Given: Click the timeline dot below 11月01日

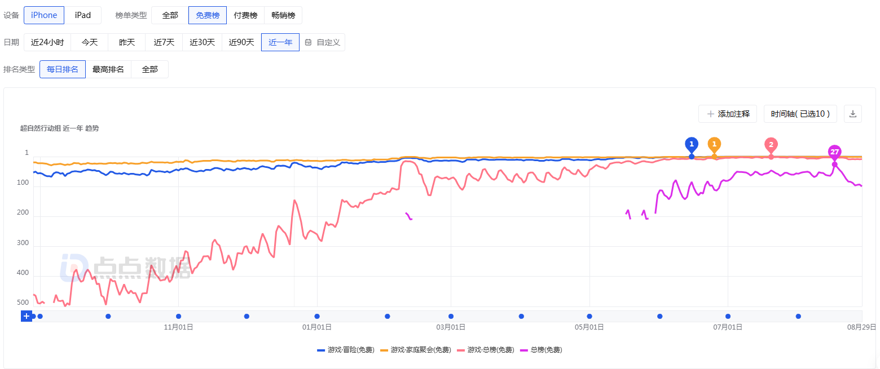Looking at the screenshot, I should pos(178,316).
